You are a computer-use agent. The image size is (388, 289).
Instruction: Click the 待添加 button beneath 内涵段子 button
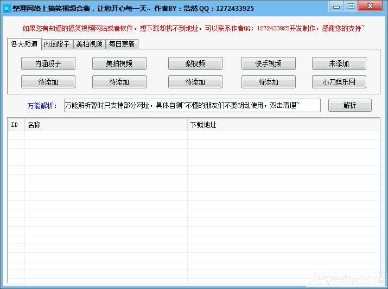pyautogui.click(x=48, y=82)
